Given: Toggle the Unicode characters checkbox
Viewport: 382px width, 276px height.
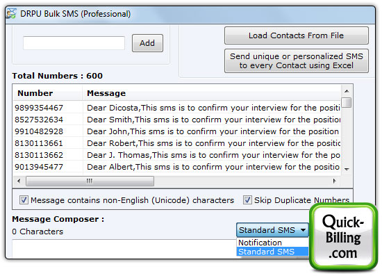Looking at the screenshot, I should point(24,200).
